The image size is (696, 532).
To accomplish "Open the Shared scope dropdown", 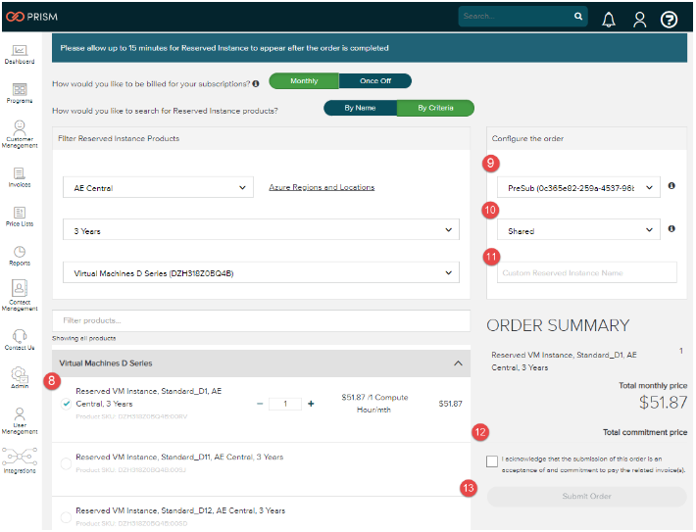I will pyautogui.click(x=577, y=230).
